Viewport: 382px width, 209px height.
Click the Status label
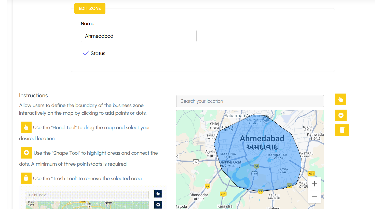[x=98, y=53]
